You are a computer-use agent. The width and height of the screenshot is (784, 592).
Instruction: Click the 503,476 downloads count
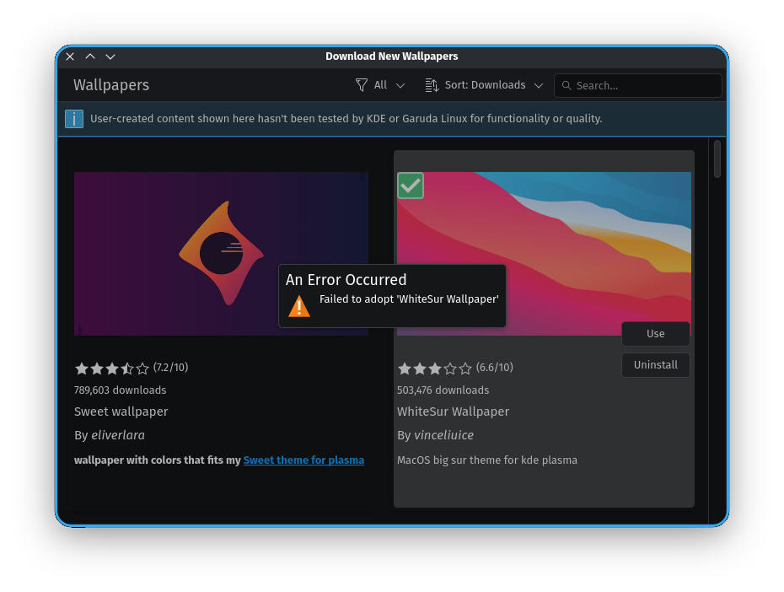443,390
